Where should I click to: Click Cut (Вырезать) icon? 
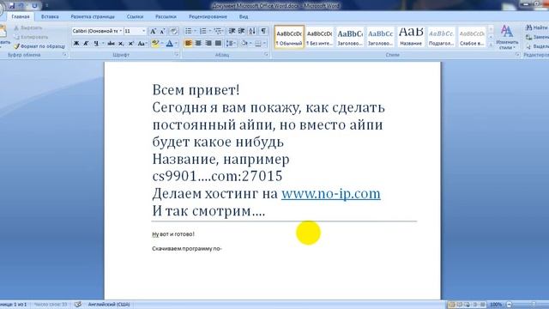(16, 27)
